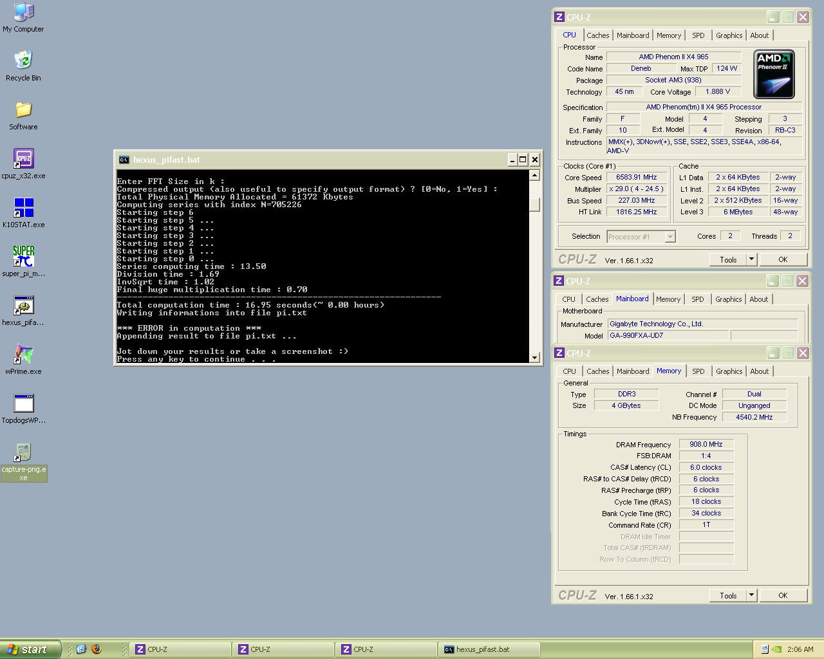The width and height of the screenshot is (824, 659).
Task: Click the GA-990FXA-UD7 model field
Action: [668, 336]
